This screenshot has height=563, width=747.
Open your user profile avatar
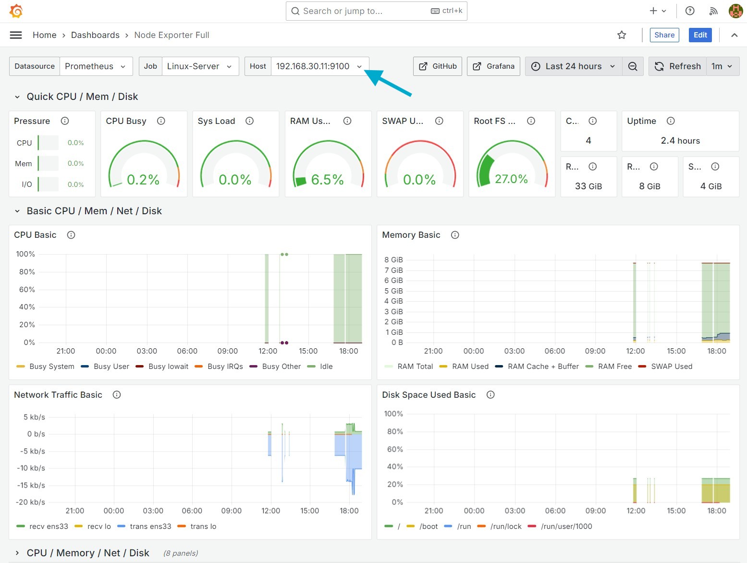coord(735,11)
